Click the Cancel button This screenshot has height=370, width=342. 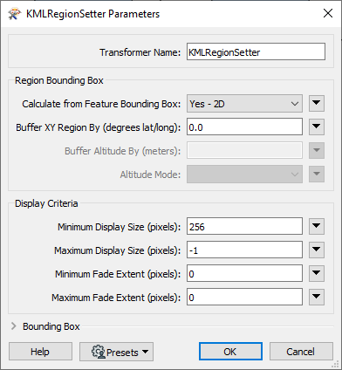pos(301,352)
